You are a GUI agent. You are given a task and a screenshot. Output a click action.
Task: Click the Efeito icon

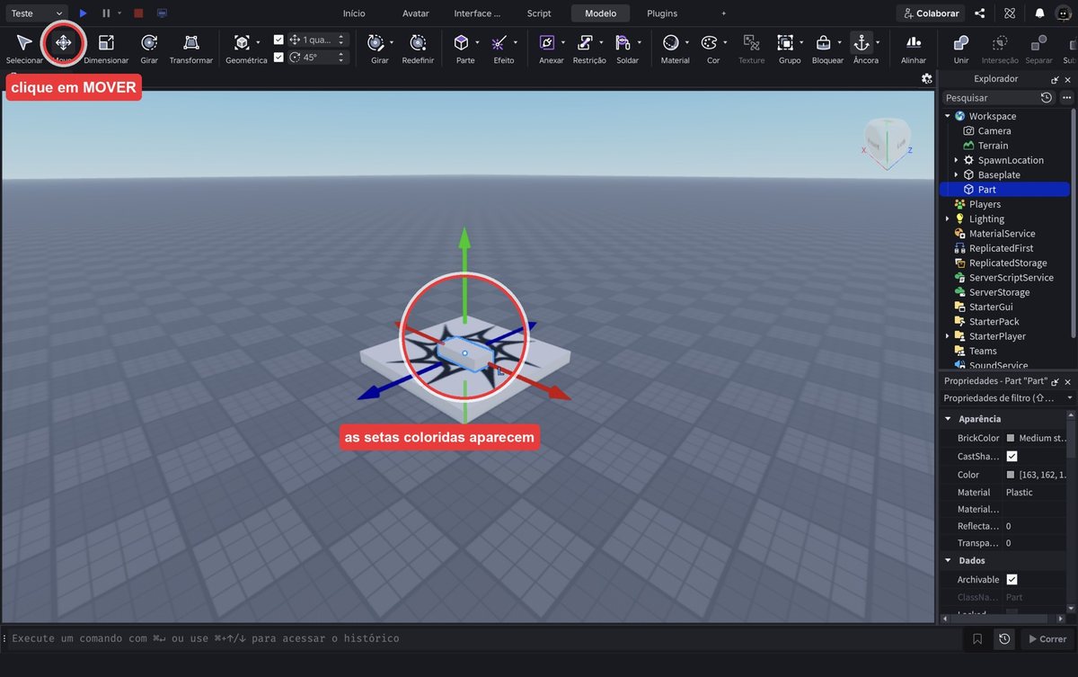500,42
